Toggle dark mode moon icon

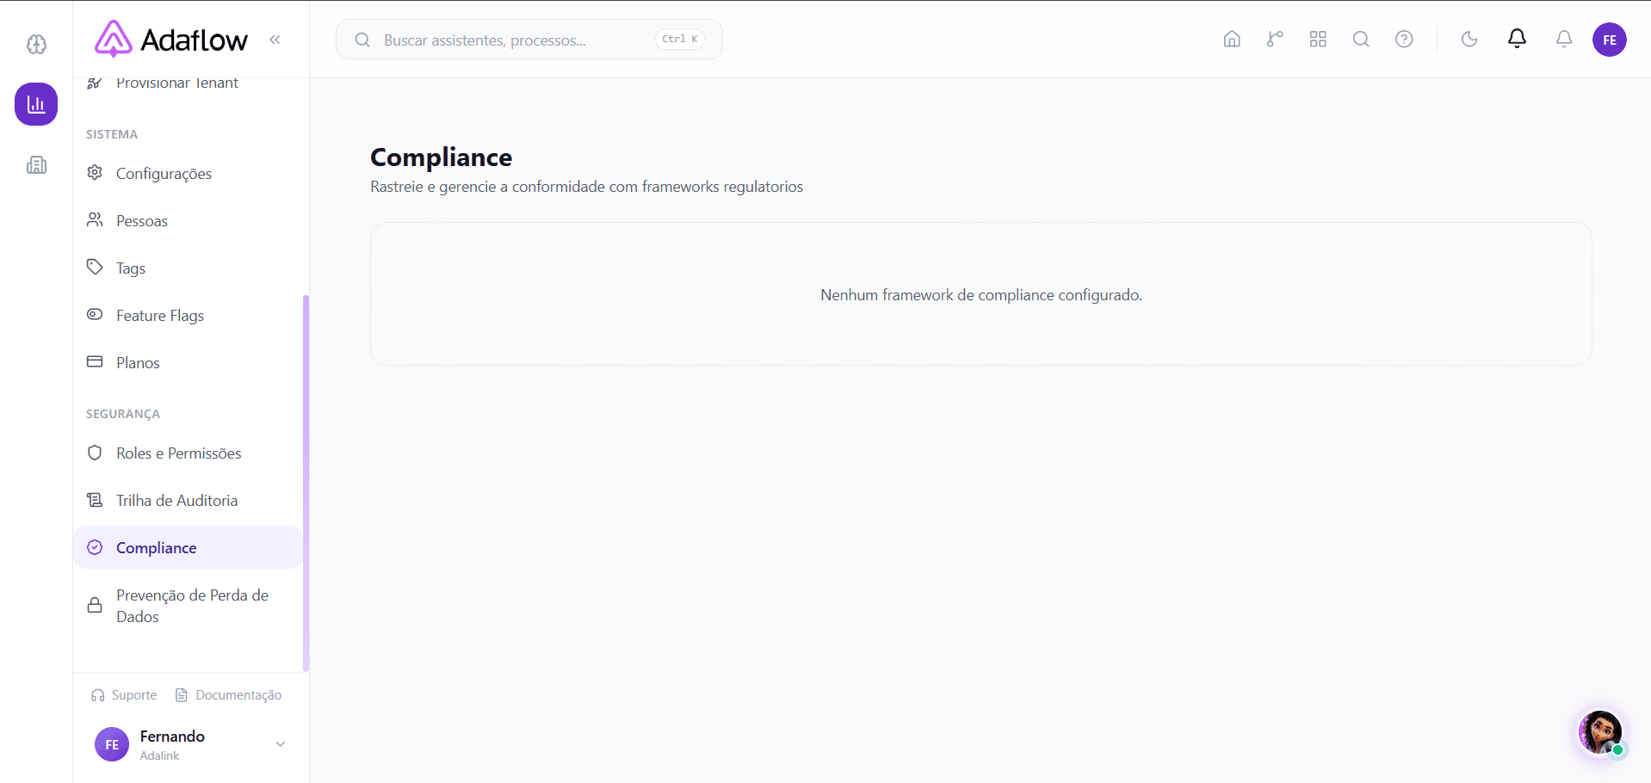(x=1469, y=39)
